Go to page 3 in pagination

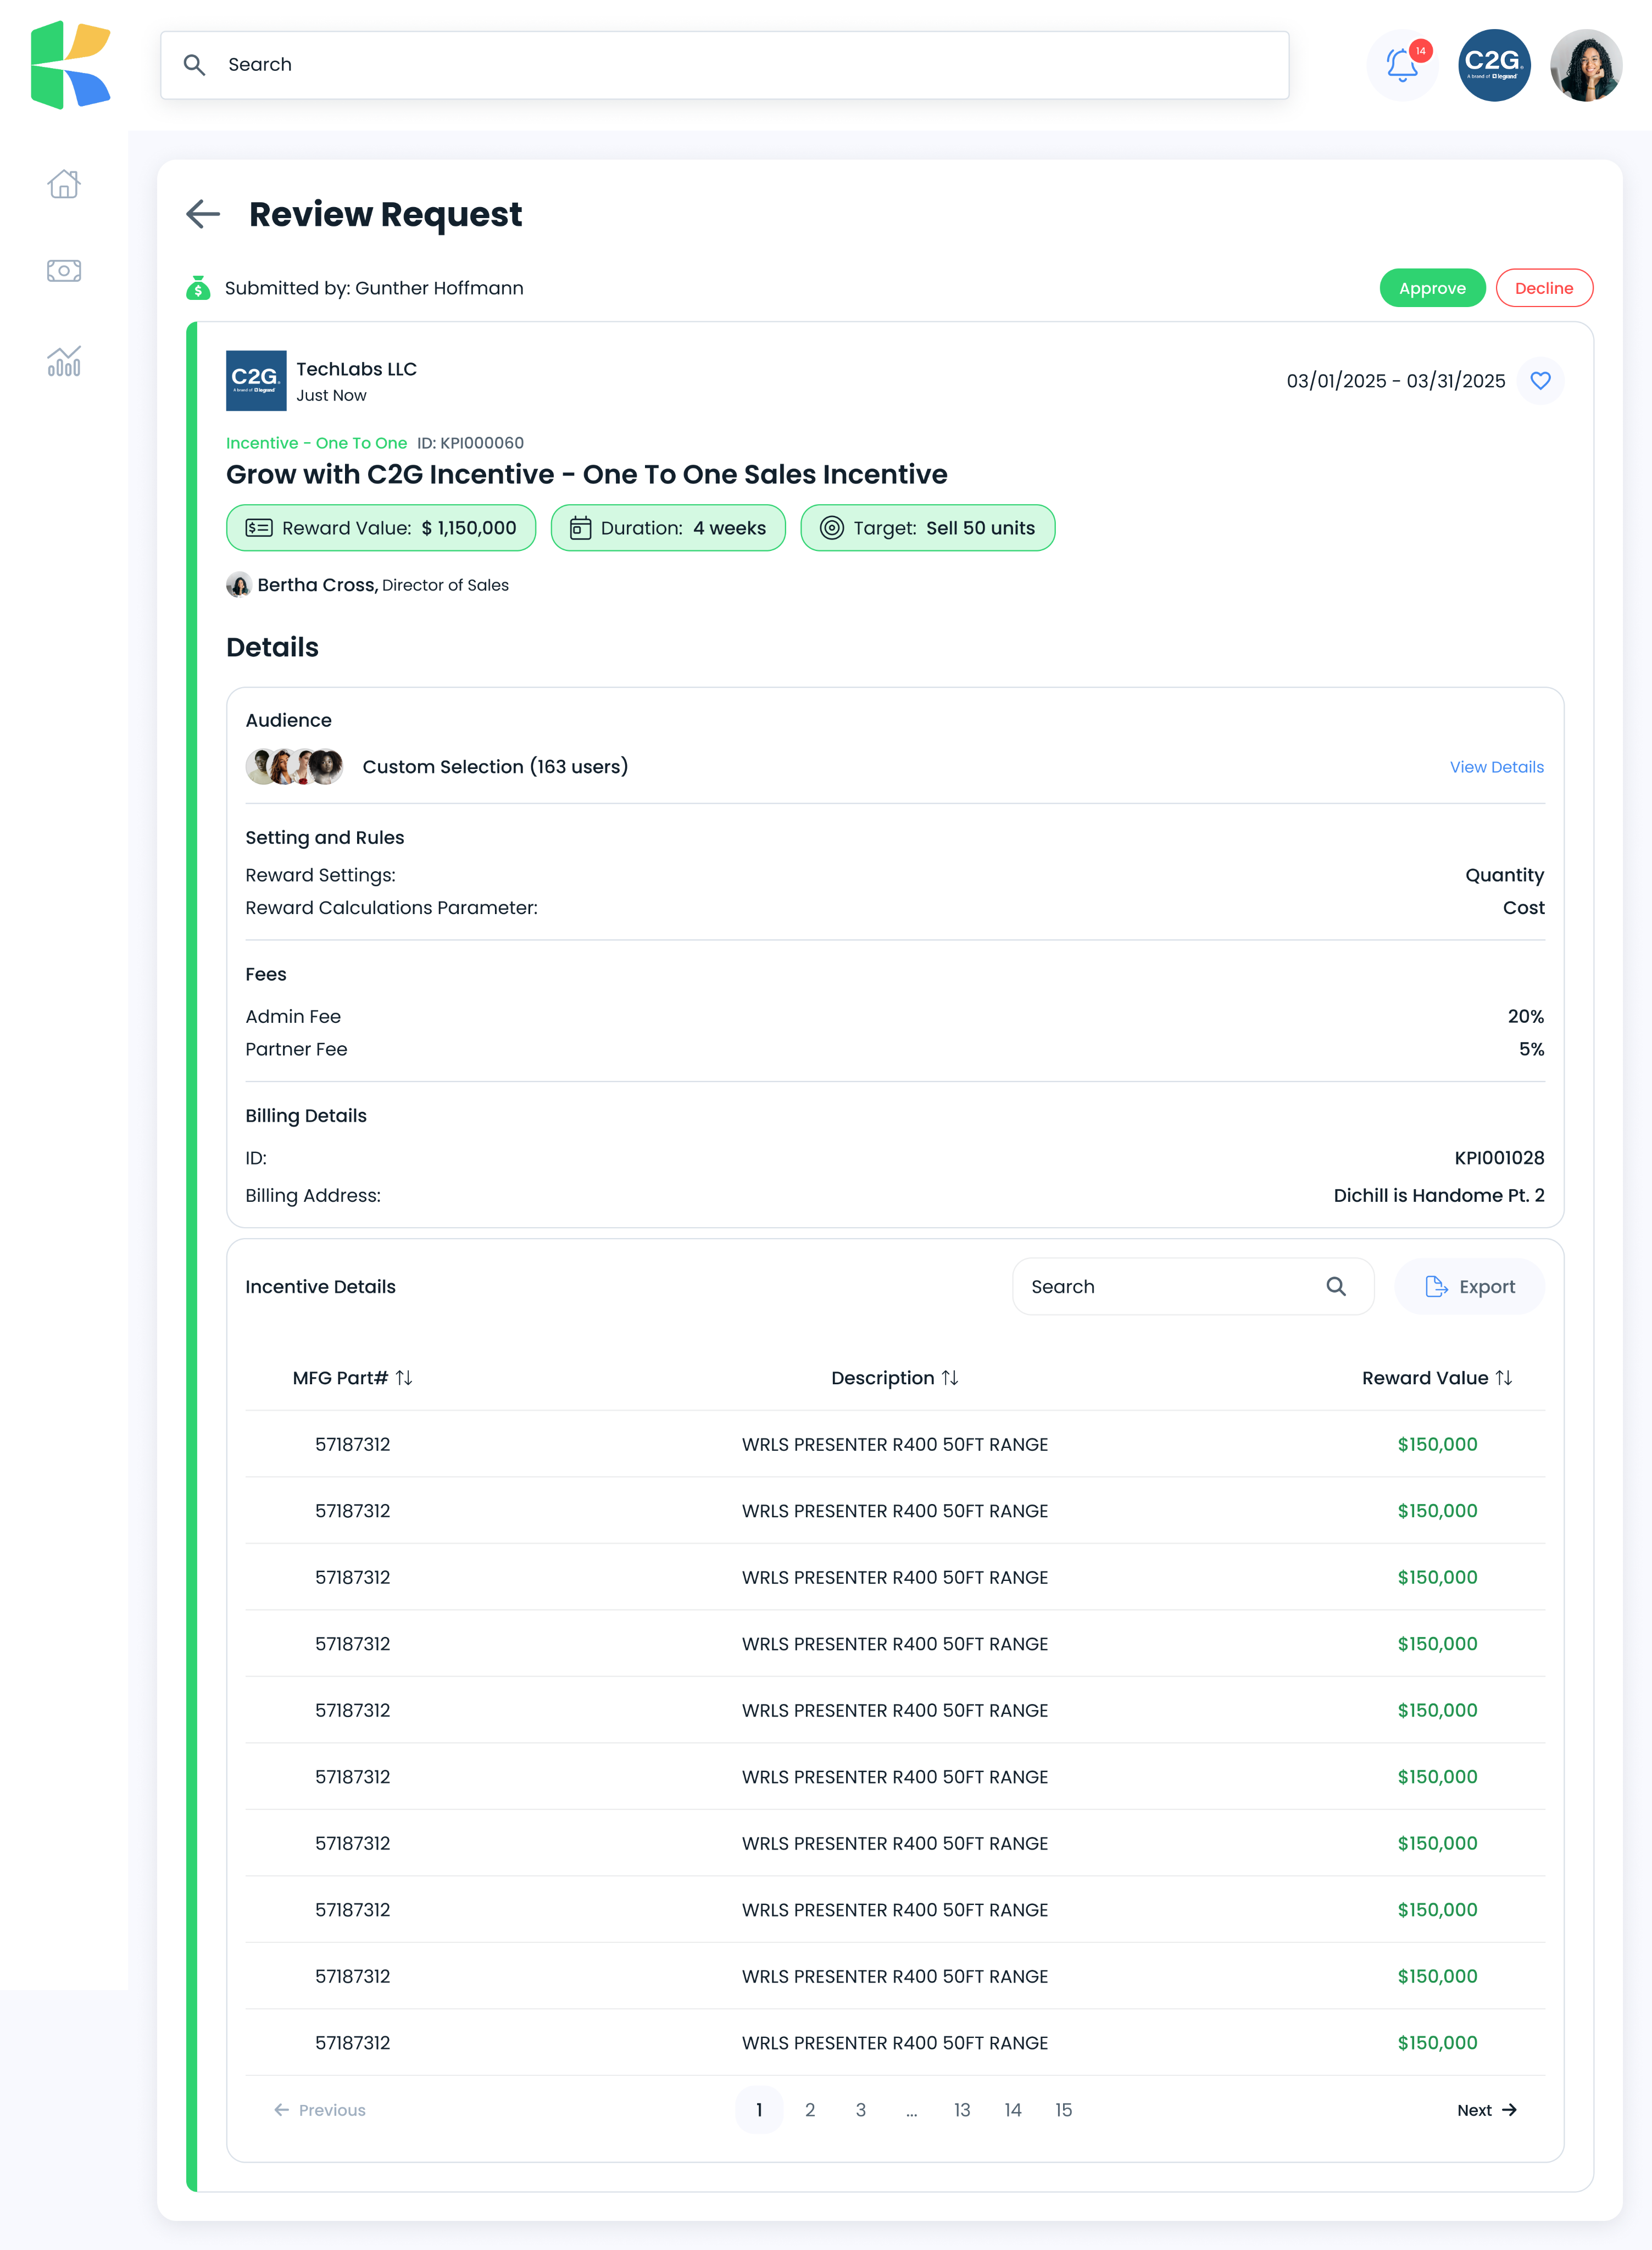coord(861,2110)
